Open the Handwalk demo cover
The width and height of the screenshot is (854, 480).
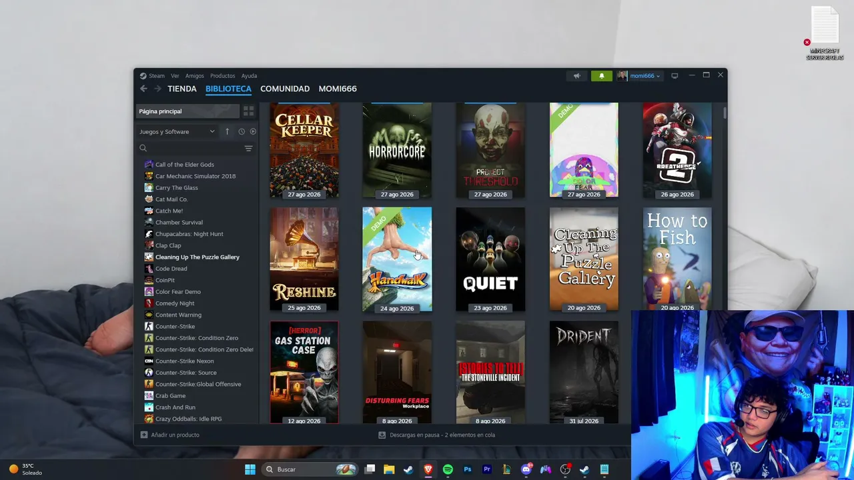point(397,259)
